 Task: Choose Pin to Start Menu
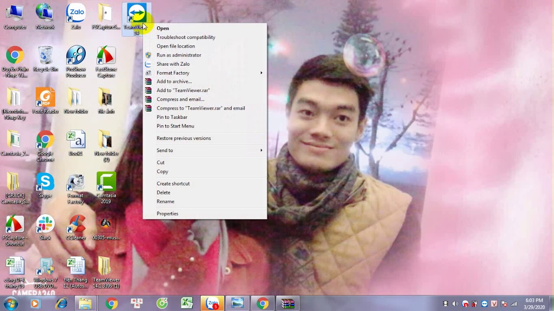(205, 126)
